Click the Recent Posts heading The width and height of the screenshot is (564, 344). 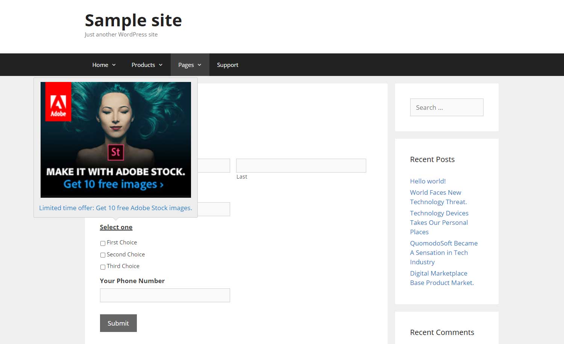[x=432, y=159]
